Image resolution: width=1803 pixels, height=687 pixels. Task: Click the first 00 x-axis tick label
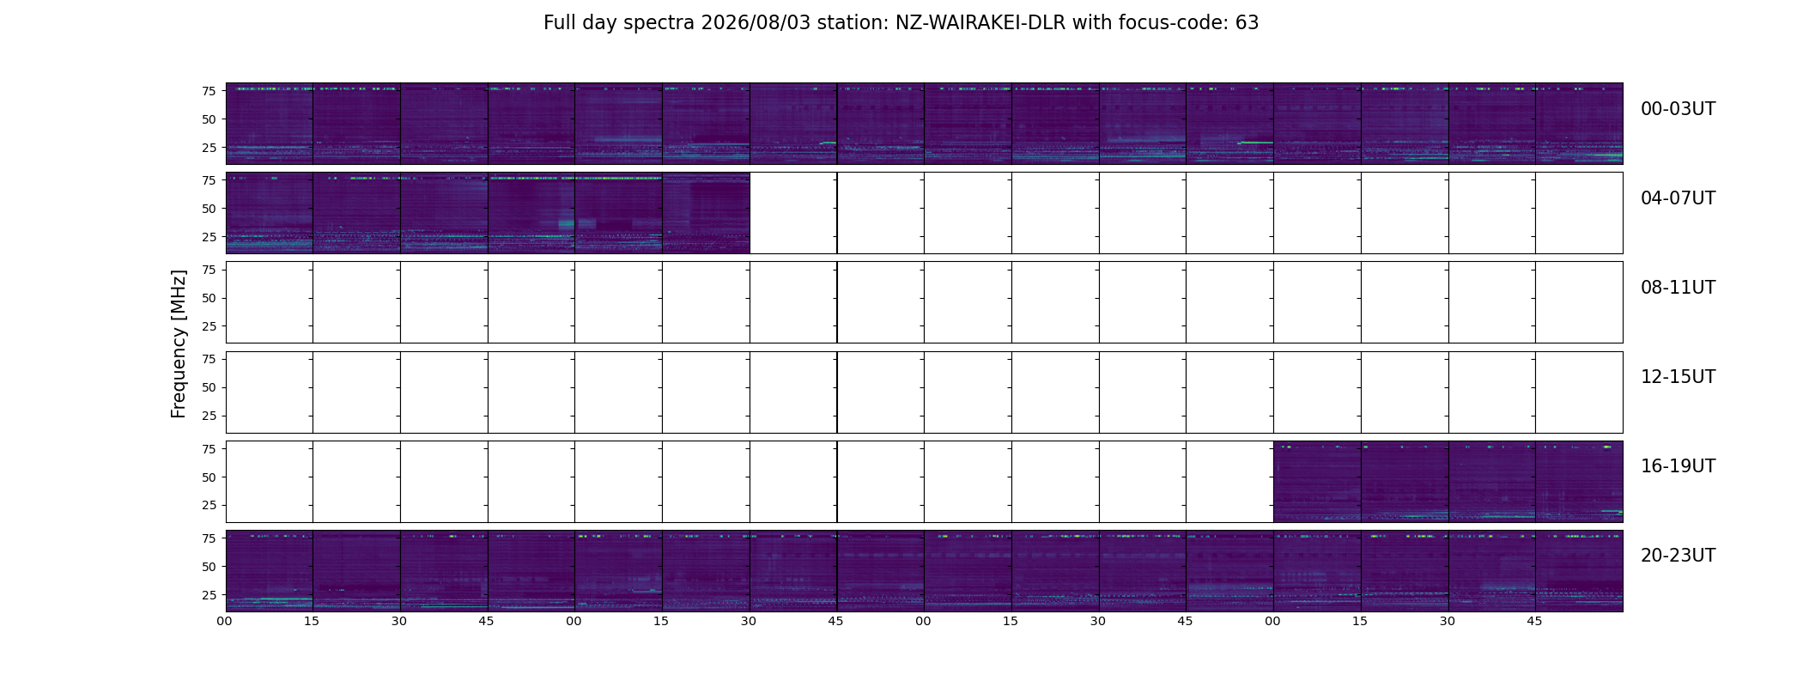(x=225, y=622)
